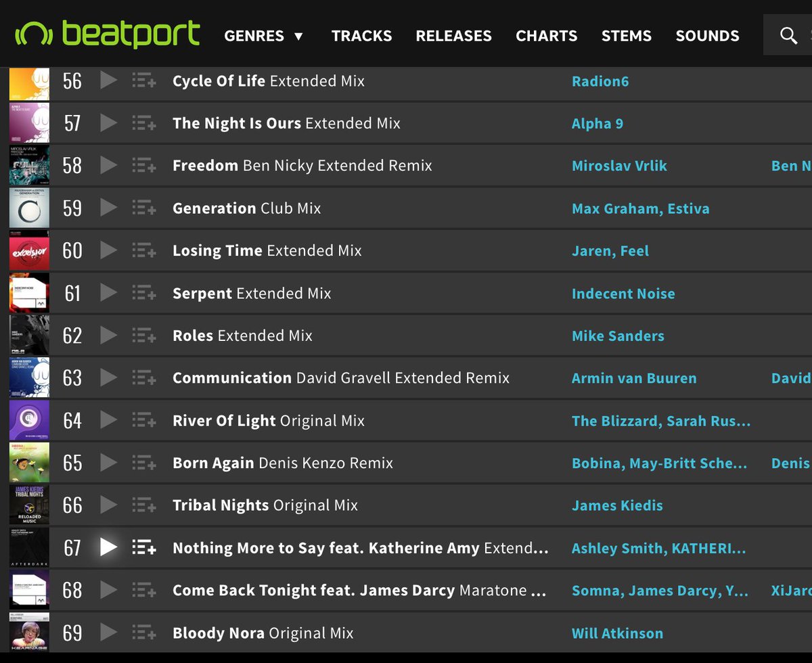Screen dimensions: 812x663
Task: Play track 62 Roles
Action: click(x=108, y=335)
